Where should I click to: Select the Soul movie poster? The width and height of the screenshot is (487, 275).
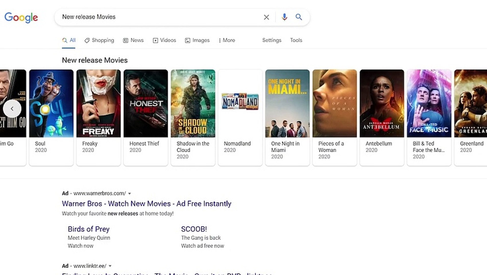(x=51, y=103)
